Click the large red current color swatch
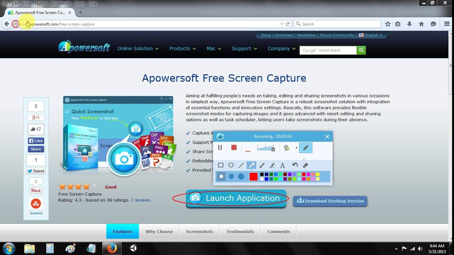454x255 pixels. click(x=253, y=176)
